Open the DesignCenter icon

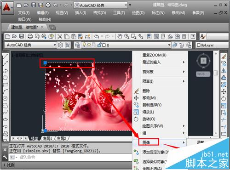pyautogui.click(x=156, y=36)
